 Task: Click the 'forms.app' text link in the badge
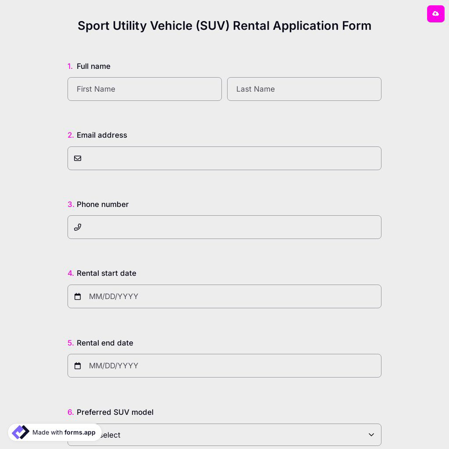[79, 432]
